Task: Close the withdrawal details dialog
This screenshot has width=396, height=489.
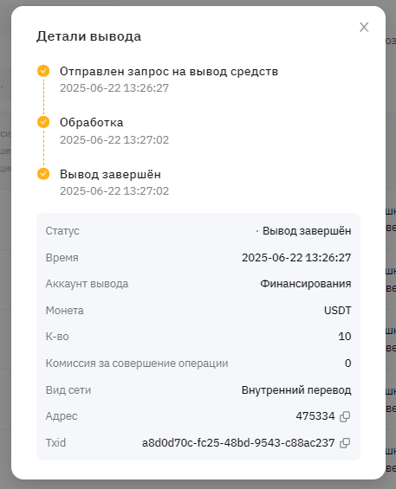Action: 364,28
